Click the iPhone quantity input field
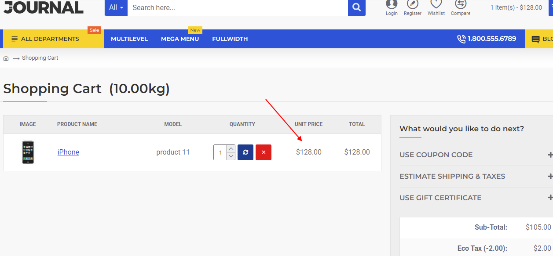Image resolution: width=553 pixels, height=256 pixels. point(220,152)
